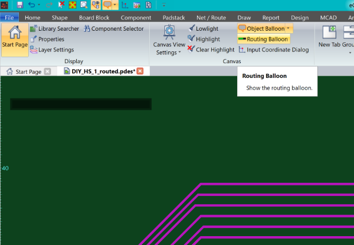The image size is (354, 245).
Task: Click the Undo arrow icon
Action: coord(32,5)
